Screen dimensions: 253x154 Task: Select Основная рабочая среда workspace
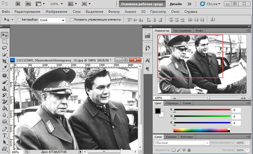point(142,4)
